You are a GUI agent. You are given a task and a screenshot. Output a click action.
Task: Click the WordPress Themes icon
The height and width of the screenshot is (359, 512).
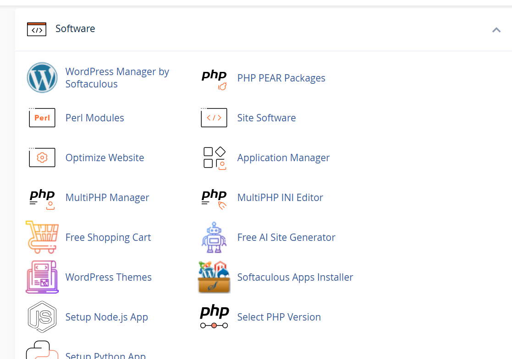point(42,277)
